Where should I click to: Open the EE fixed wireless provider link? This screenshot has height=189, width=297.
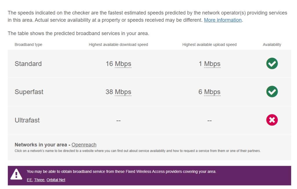point(29,179)
